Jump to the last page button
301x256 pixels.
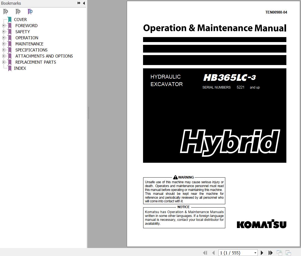click(x=270, y=253)
